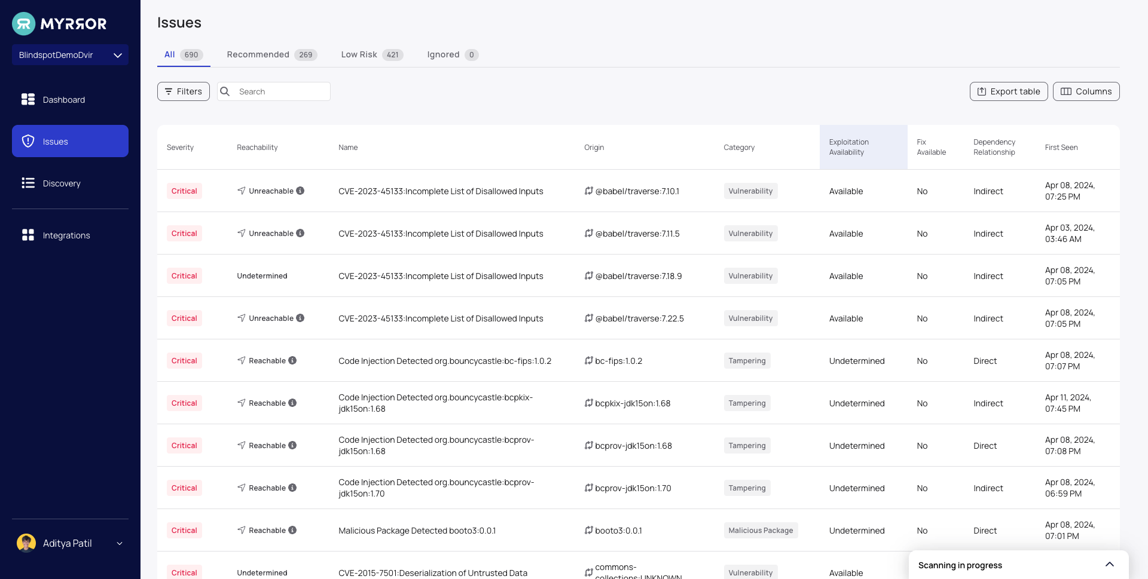Open the BlindspotDemoDvir workspace dropdown
Image resolution: width=1148 pixels, height=579 pixels.
tap(70, 55)
